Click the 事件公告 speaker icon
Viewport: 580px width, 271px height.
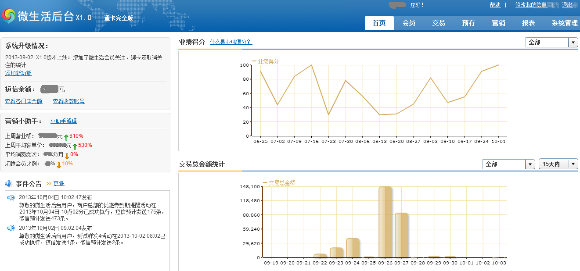click(8, 183)
